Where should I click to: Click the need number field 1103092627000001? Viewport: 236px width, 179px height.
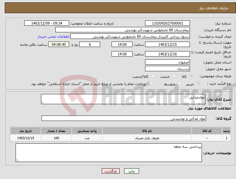[168, 23]
